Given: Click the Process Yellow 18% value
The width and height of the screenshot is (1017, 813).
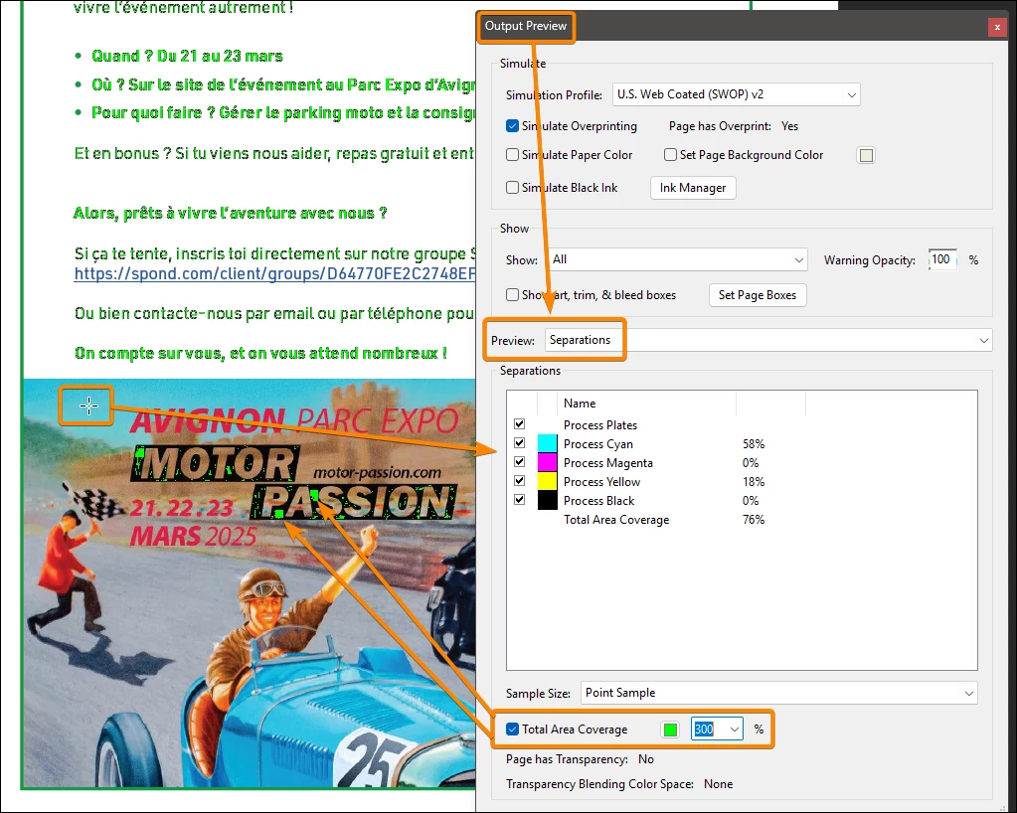Looking at the screenshot, I should [x=754, y=482].
